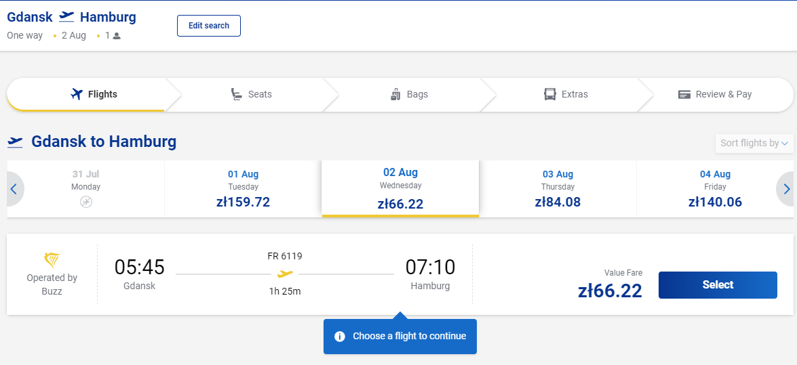Click the One way trip type text
The height and width of the screenshot is (365, 797).
(x=25, y=36)
